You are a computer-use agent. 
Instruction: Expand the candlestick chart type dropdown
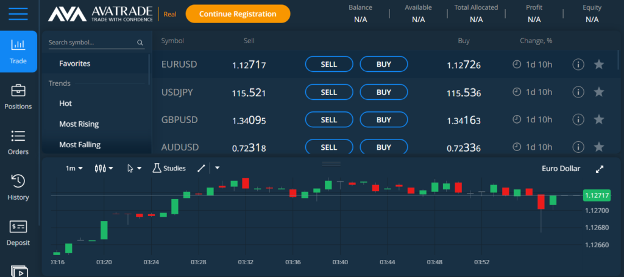tap(104, 168)
